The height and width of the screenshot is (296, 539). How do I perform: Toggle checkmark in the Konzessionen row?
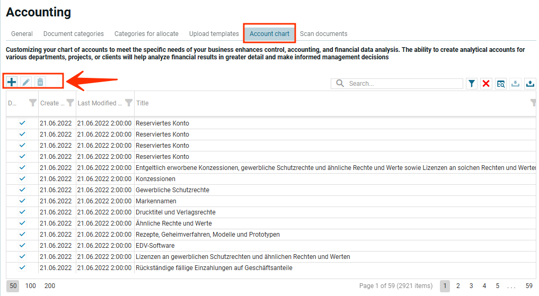point(22,179)
